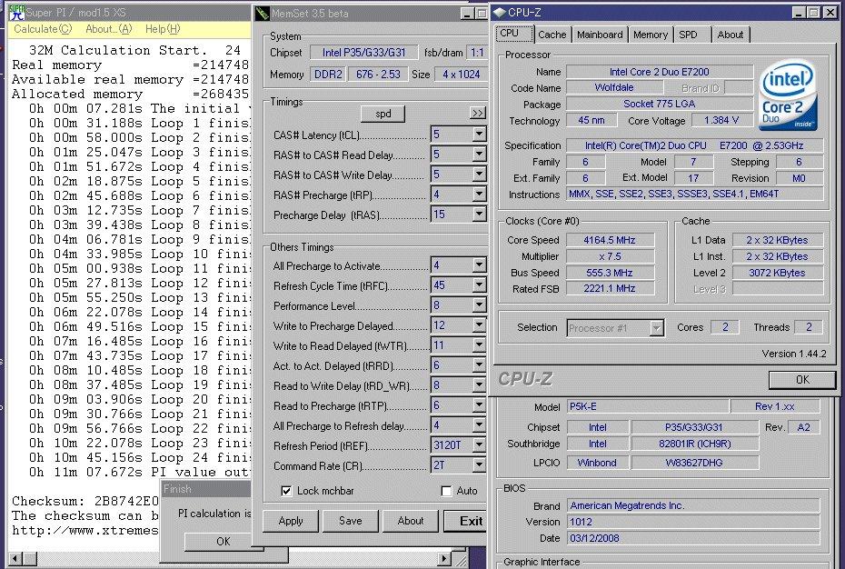845x569 pixels.
Task: Click the CPU-Z title bar icon
Action: [500, 13]
